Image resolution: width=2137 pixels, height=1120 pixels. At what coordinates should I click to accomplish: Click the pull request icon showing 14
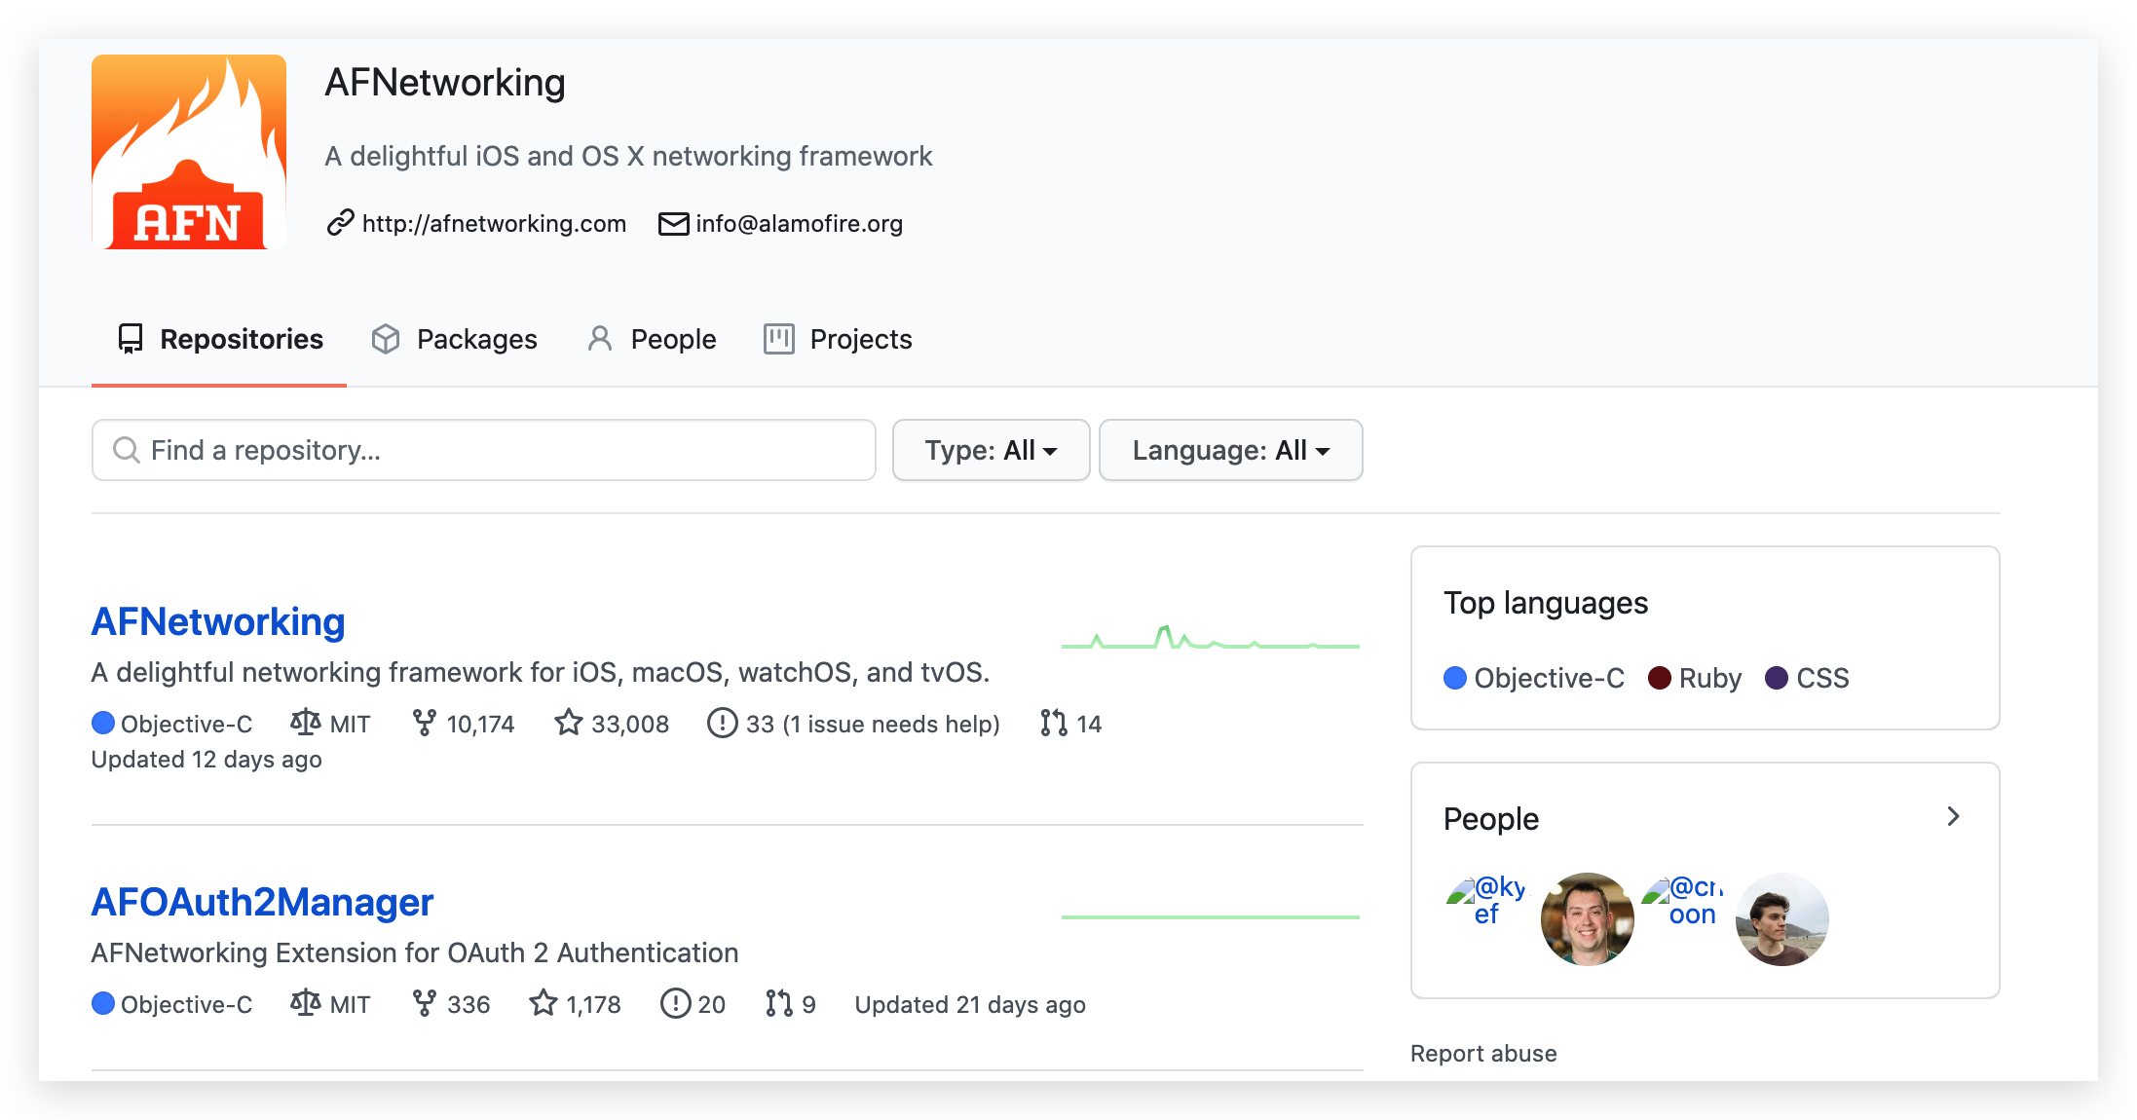[x=1053, y=723]
